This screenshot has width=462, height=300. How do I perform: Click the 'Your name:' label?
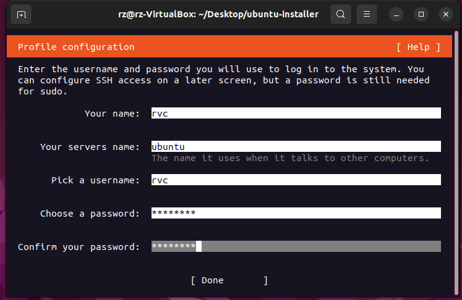click(113, 114)
